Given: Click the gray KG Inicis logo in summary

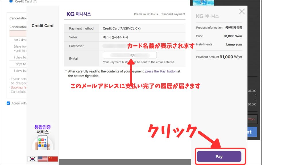Looking at the screenshot, I should tap(207, 16).
